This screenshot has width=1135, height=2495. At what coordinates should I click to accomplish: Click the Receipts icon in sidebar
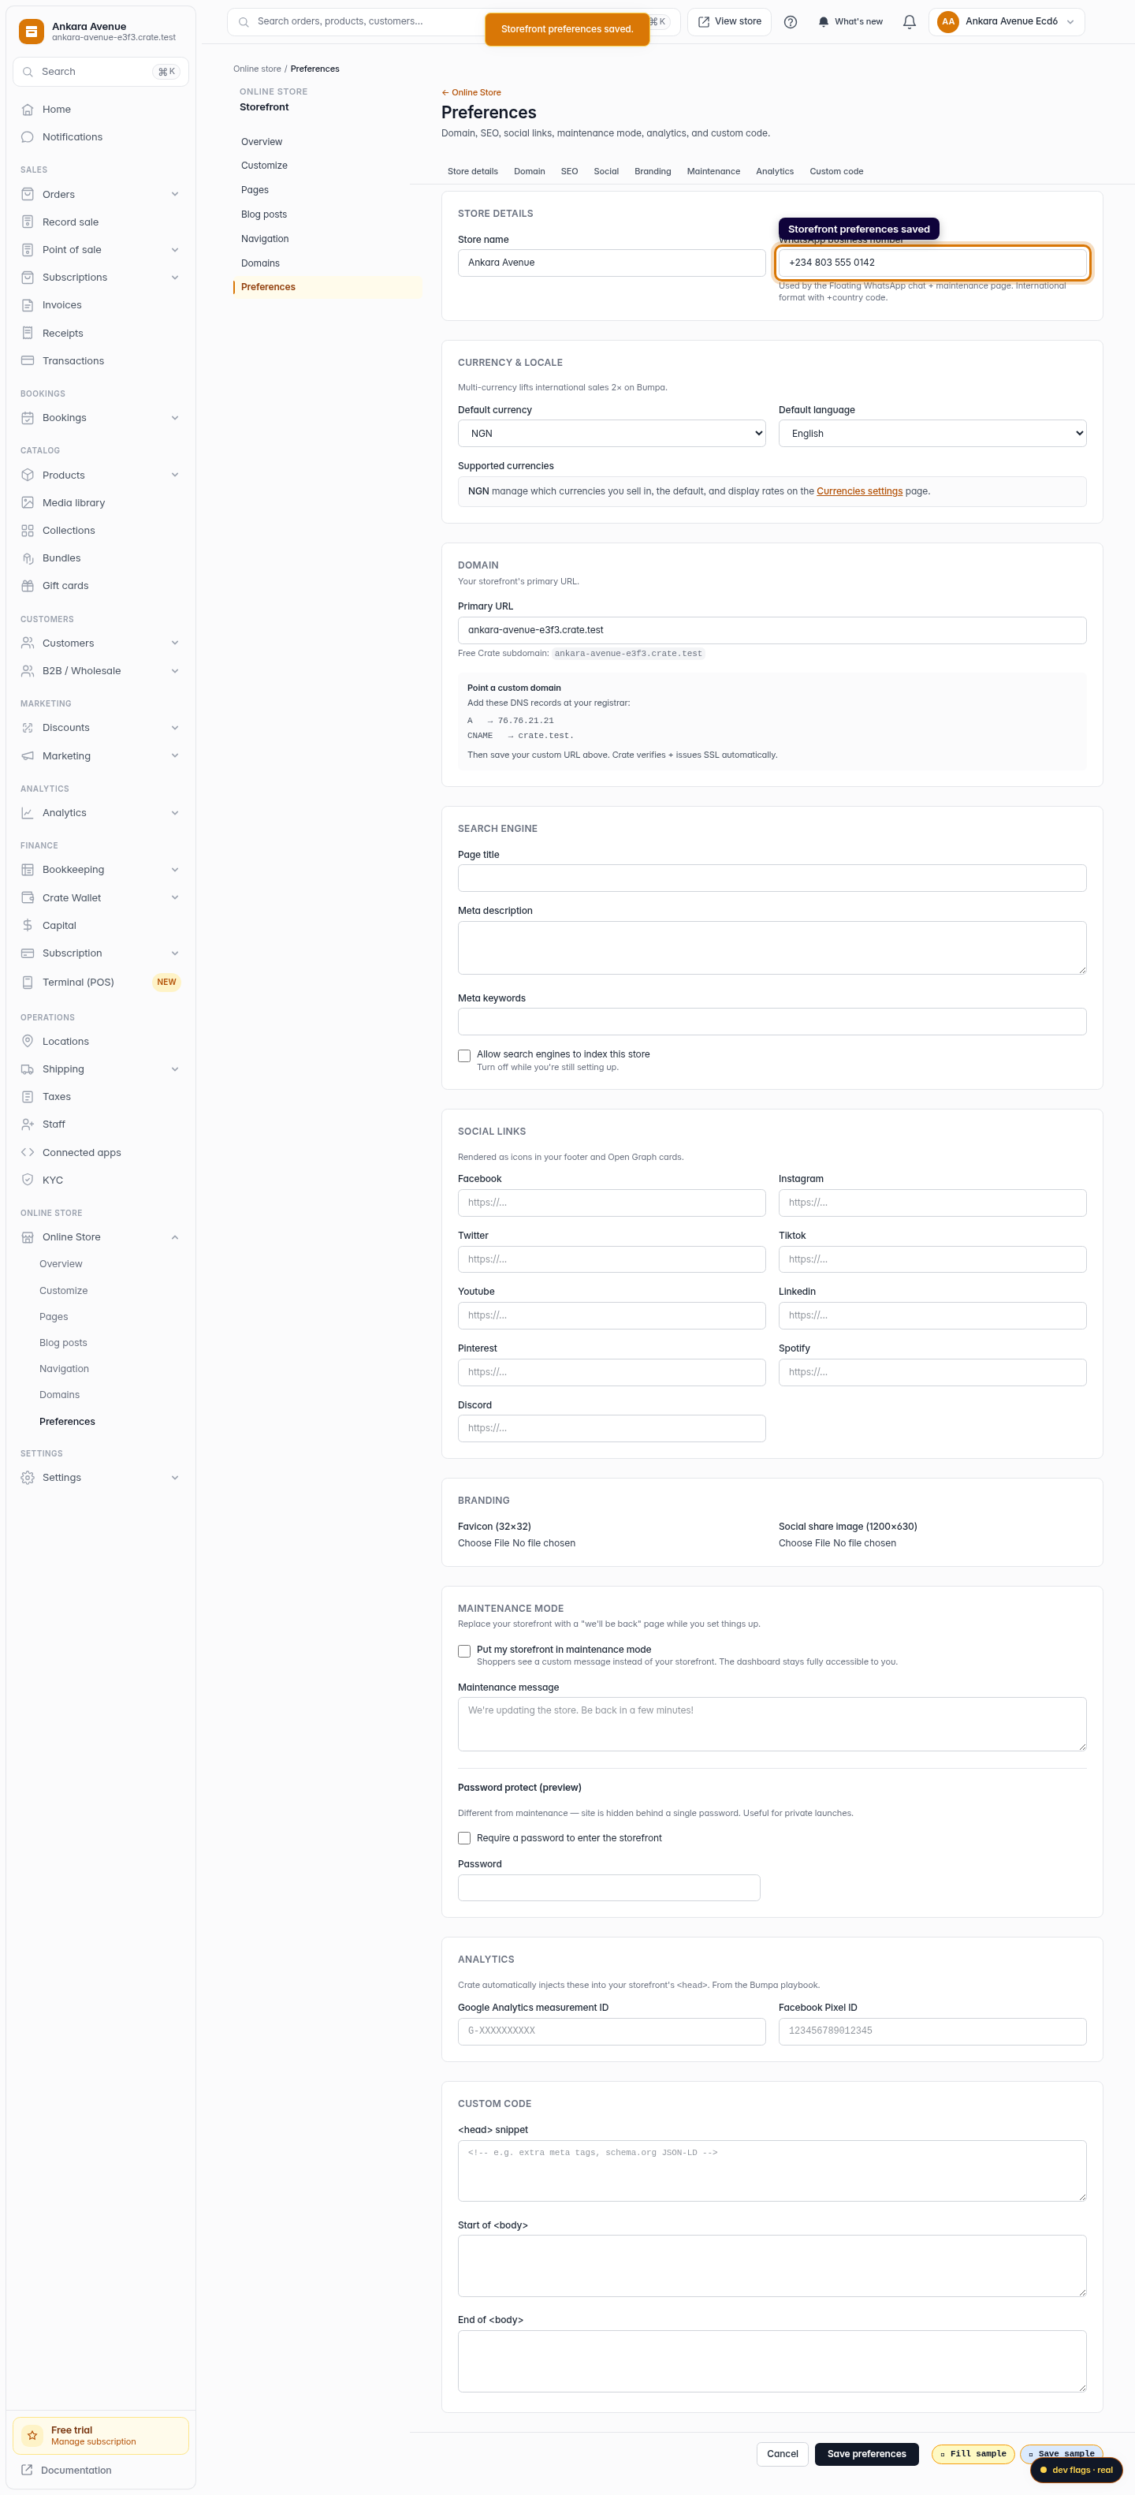pos(27,334)
